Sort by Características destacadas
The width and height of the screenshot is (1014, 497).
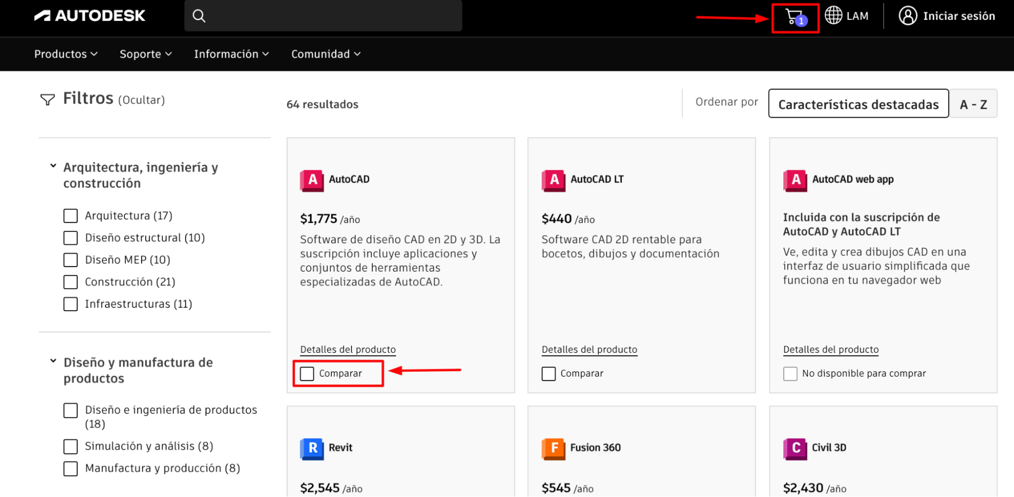tap(858, 104)
